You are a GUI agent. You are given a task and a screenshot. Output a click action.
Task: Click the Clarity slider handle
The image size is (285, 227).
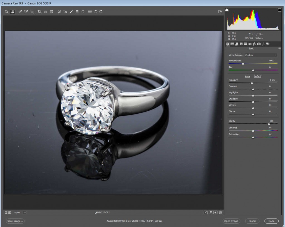pyautogui.click(x=269, y=124)
